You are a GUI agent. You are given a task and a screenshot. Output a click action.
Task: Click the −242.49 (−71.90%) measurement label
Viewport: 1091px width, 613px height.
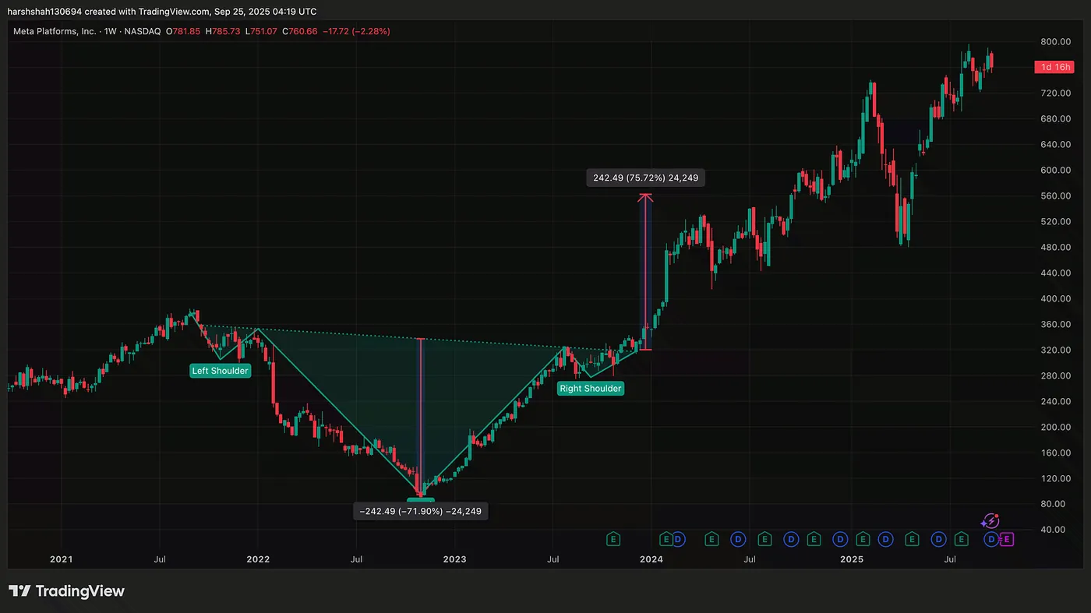(421, 511)
